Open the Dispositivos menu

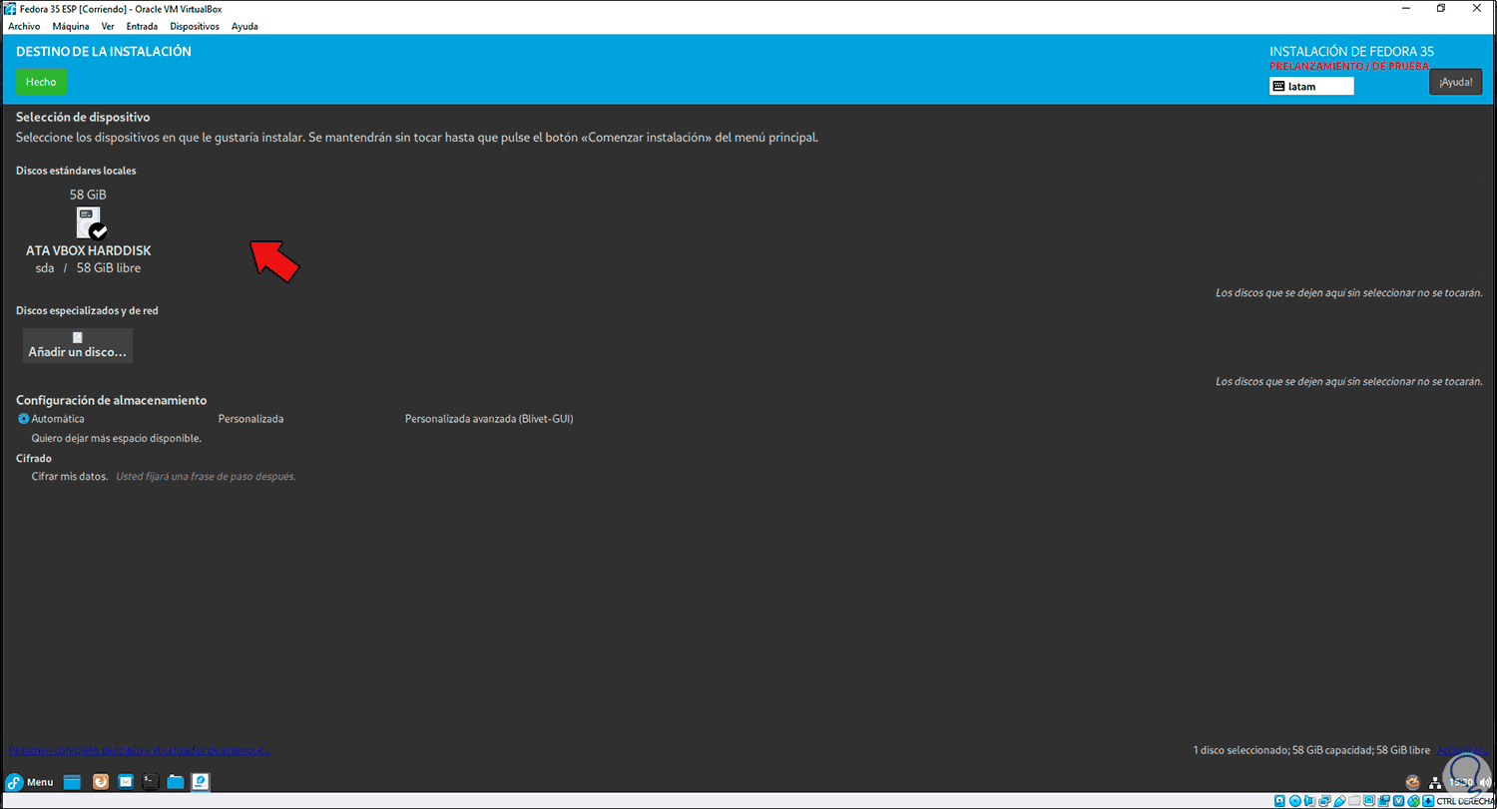[195, 26]
